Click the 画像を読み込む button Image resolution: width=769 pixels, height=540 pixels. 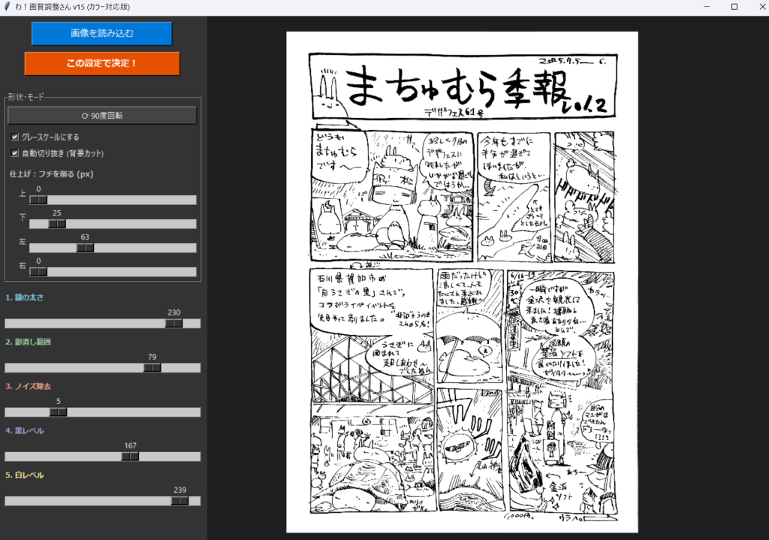(101, 34)
